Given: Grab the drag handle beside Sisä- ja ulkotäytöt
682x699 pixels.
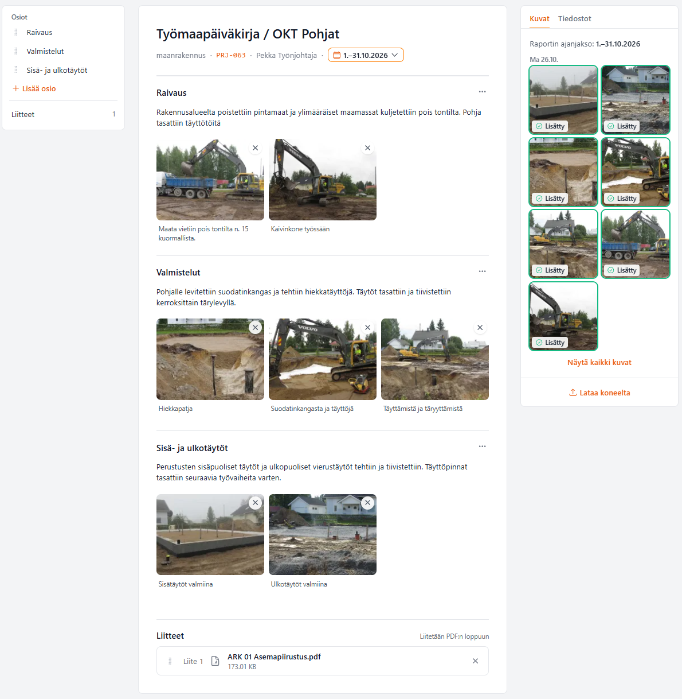Looking at the screenshot, I should 16,70.
